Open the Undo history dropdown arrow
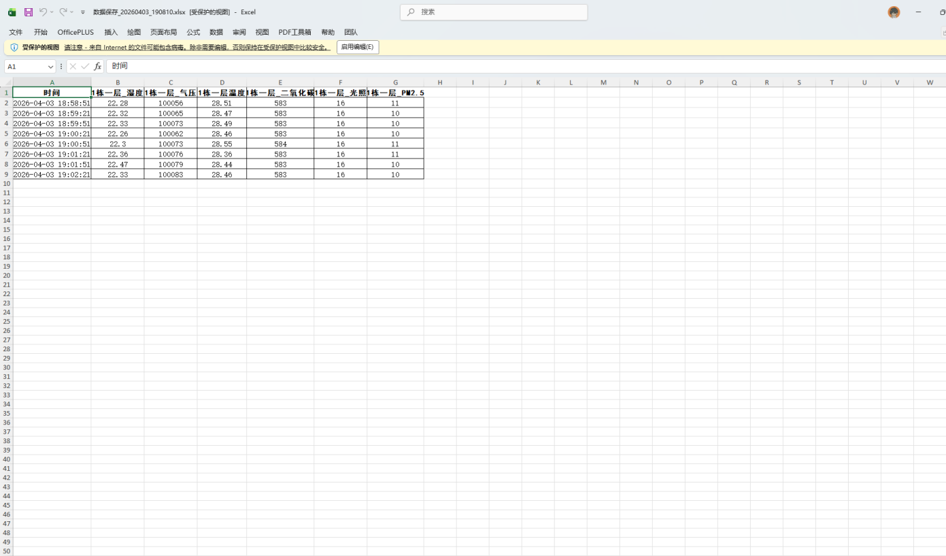 click(x=52, y=12)
